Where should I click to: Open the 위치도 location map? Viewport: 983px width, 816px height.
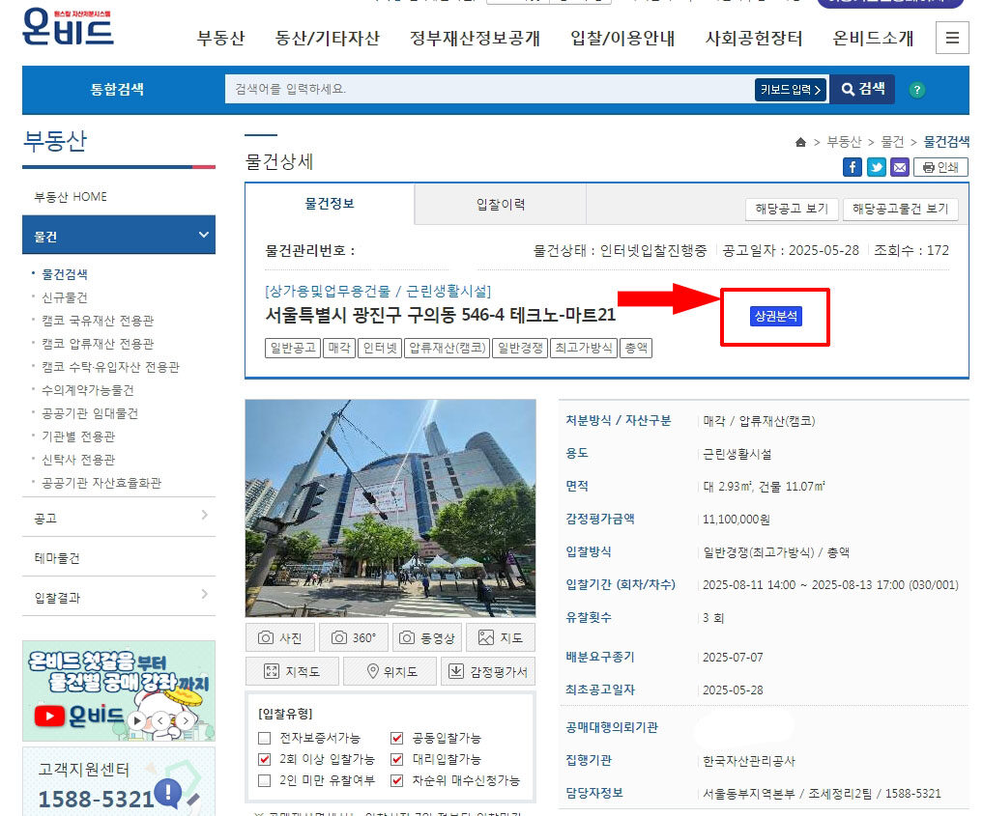coord(390,671)
